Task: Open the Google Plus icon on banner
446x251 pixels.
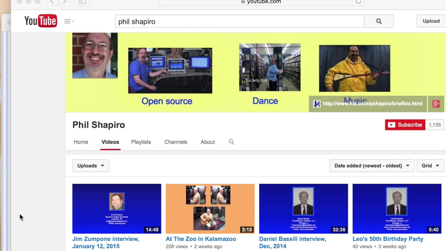Action: [x=436, y=104]
